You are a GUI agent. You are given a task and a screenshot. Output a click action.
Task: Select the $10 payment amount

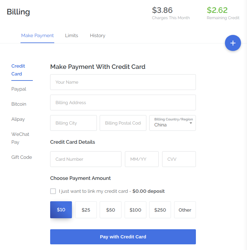[61, 210]
